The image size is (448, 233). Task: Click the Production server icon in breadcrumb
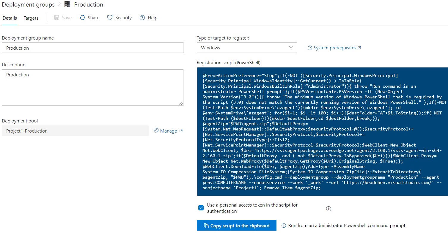click(67, 4)
